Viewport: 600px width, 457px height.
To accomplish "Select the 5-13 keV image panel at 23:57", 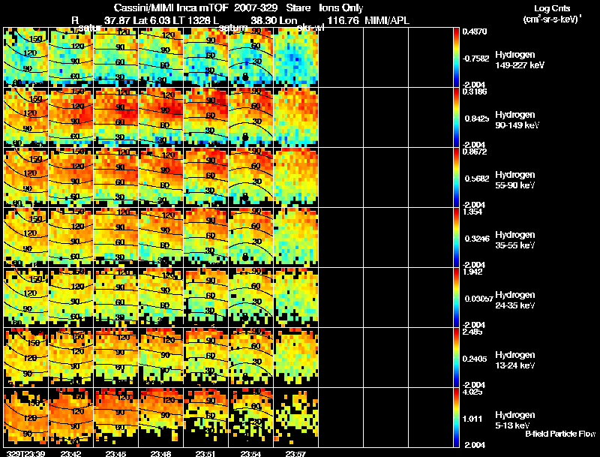I will pyautogui.click(x=296, y=418).
